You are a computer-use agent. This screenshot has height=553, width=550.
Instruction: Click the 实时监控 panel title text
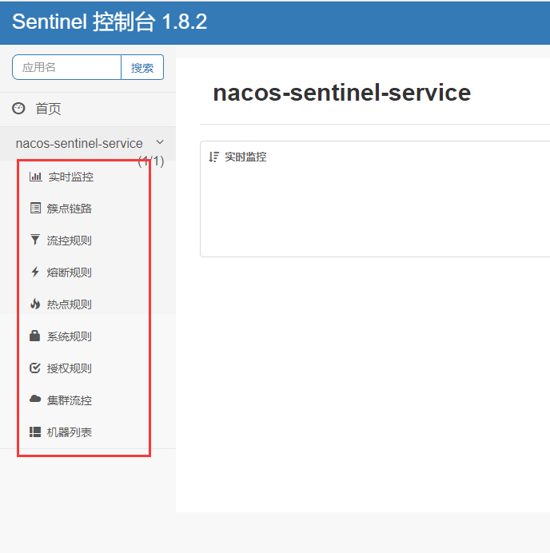245,157
